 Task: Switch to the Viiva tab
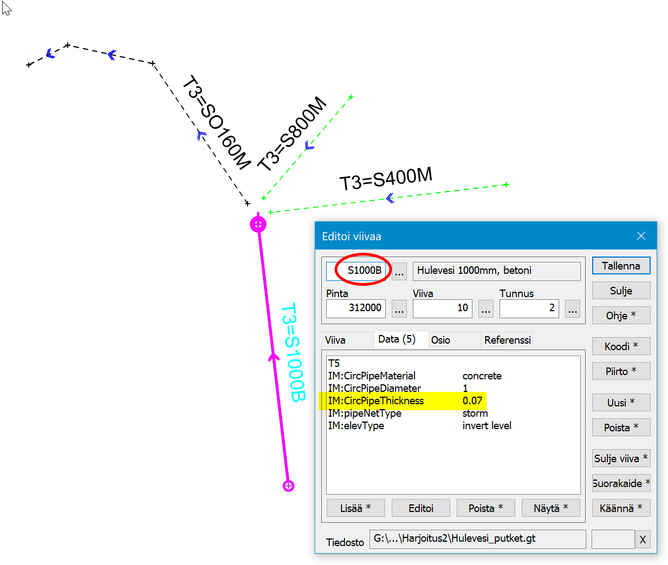click(x=335, y=340)
